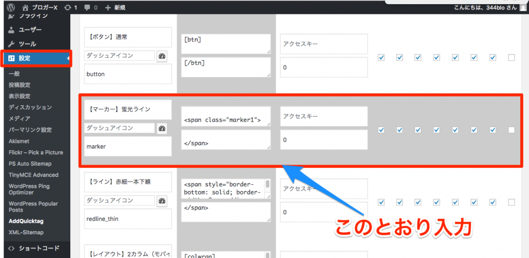Screen dimensions: 529x258
Task: Open the 344blo user account greeting
Action: coord(487,7)
